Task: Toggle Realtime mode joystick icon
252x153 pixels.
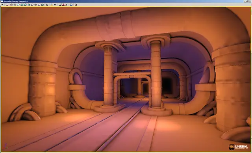Action: pos(7,5)
